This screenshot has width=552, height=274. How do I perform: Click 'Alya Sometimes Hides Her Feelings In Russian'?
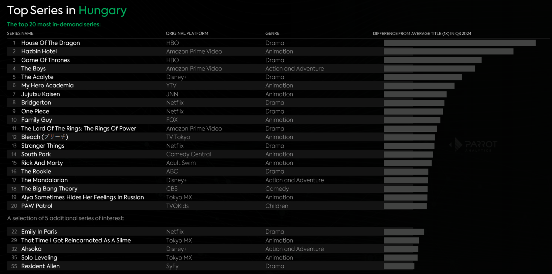click(83, 197)
